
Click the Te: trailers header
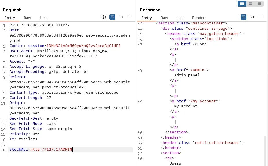23,139
